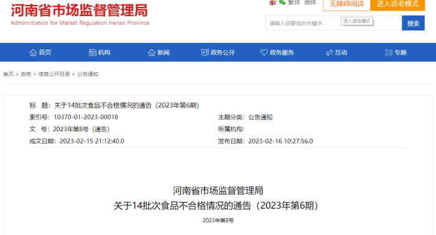Click the 2023年第8号 line under the title
The image size is (436, 235).
(218, 220)
